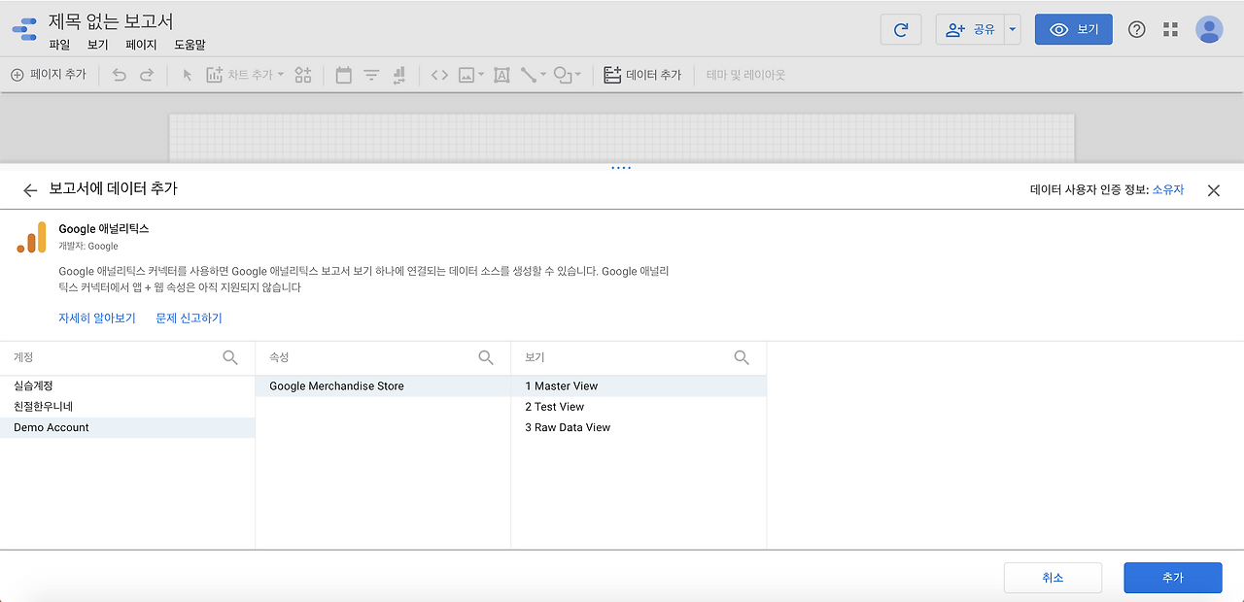Expand the share options dropdown arrow

click(x=1012, y=29)
